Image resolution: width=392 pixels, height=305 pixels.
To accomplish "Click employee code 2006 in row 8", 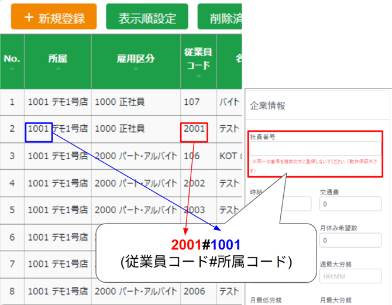I will (194, 292).
